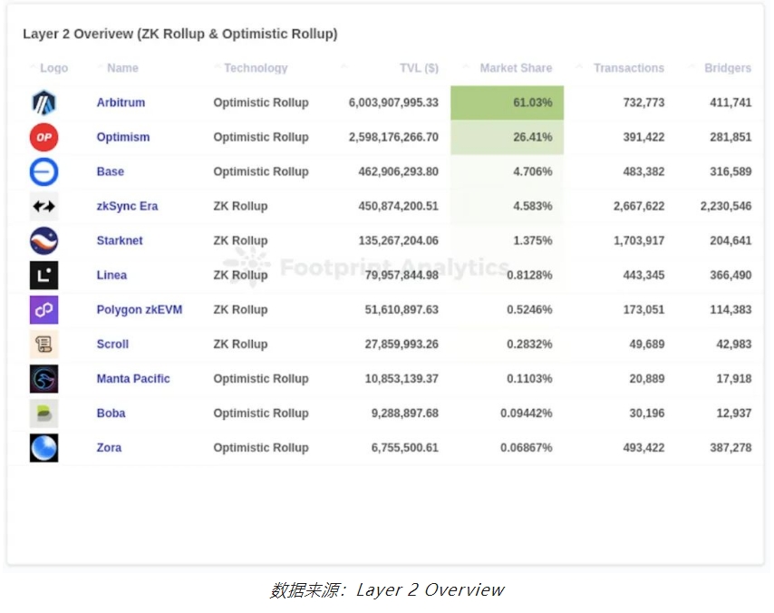The height and width of the screenshot is (613, 774).
Task: Click zkSync Era bridgers value 2,230,546
Action: click(x=726, y=207)
